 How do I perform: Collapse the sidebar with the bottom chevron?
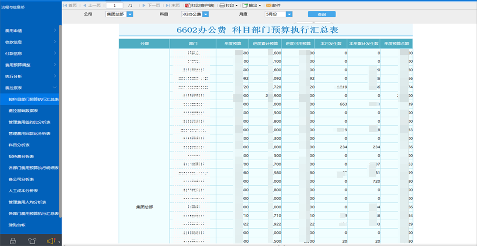tap(59, 242)
